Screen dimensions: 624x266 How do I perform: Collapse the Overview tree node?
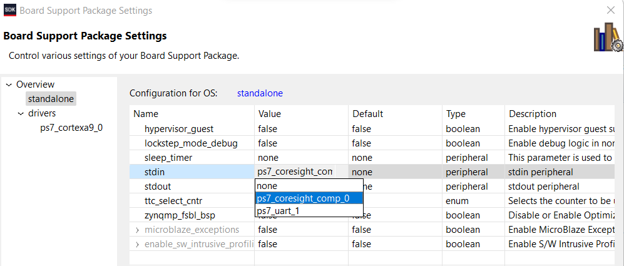(x=9, y=84)
